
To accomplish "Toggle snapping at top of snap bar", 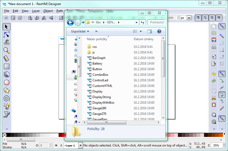I will pyautogui.click(x=222, y=26).
